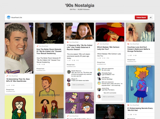Open '19 Astonishing Then Vs. Now GIFs' title
This screenshot has height=119, width=160.
pos(18,80)
